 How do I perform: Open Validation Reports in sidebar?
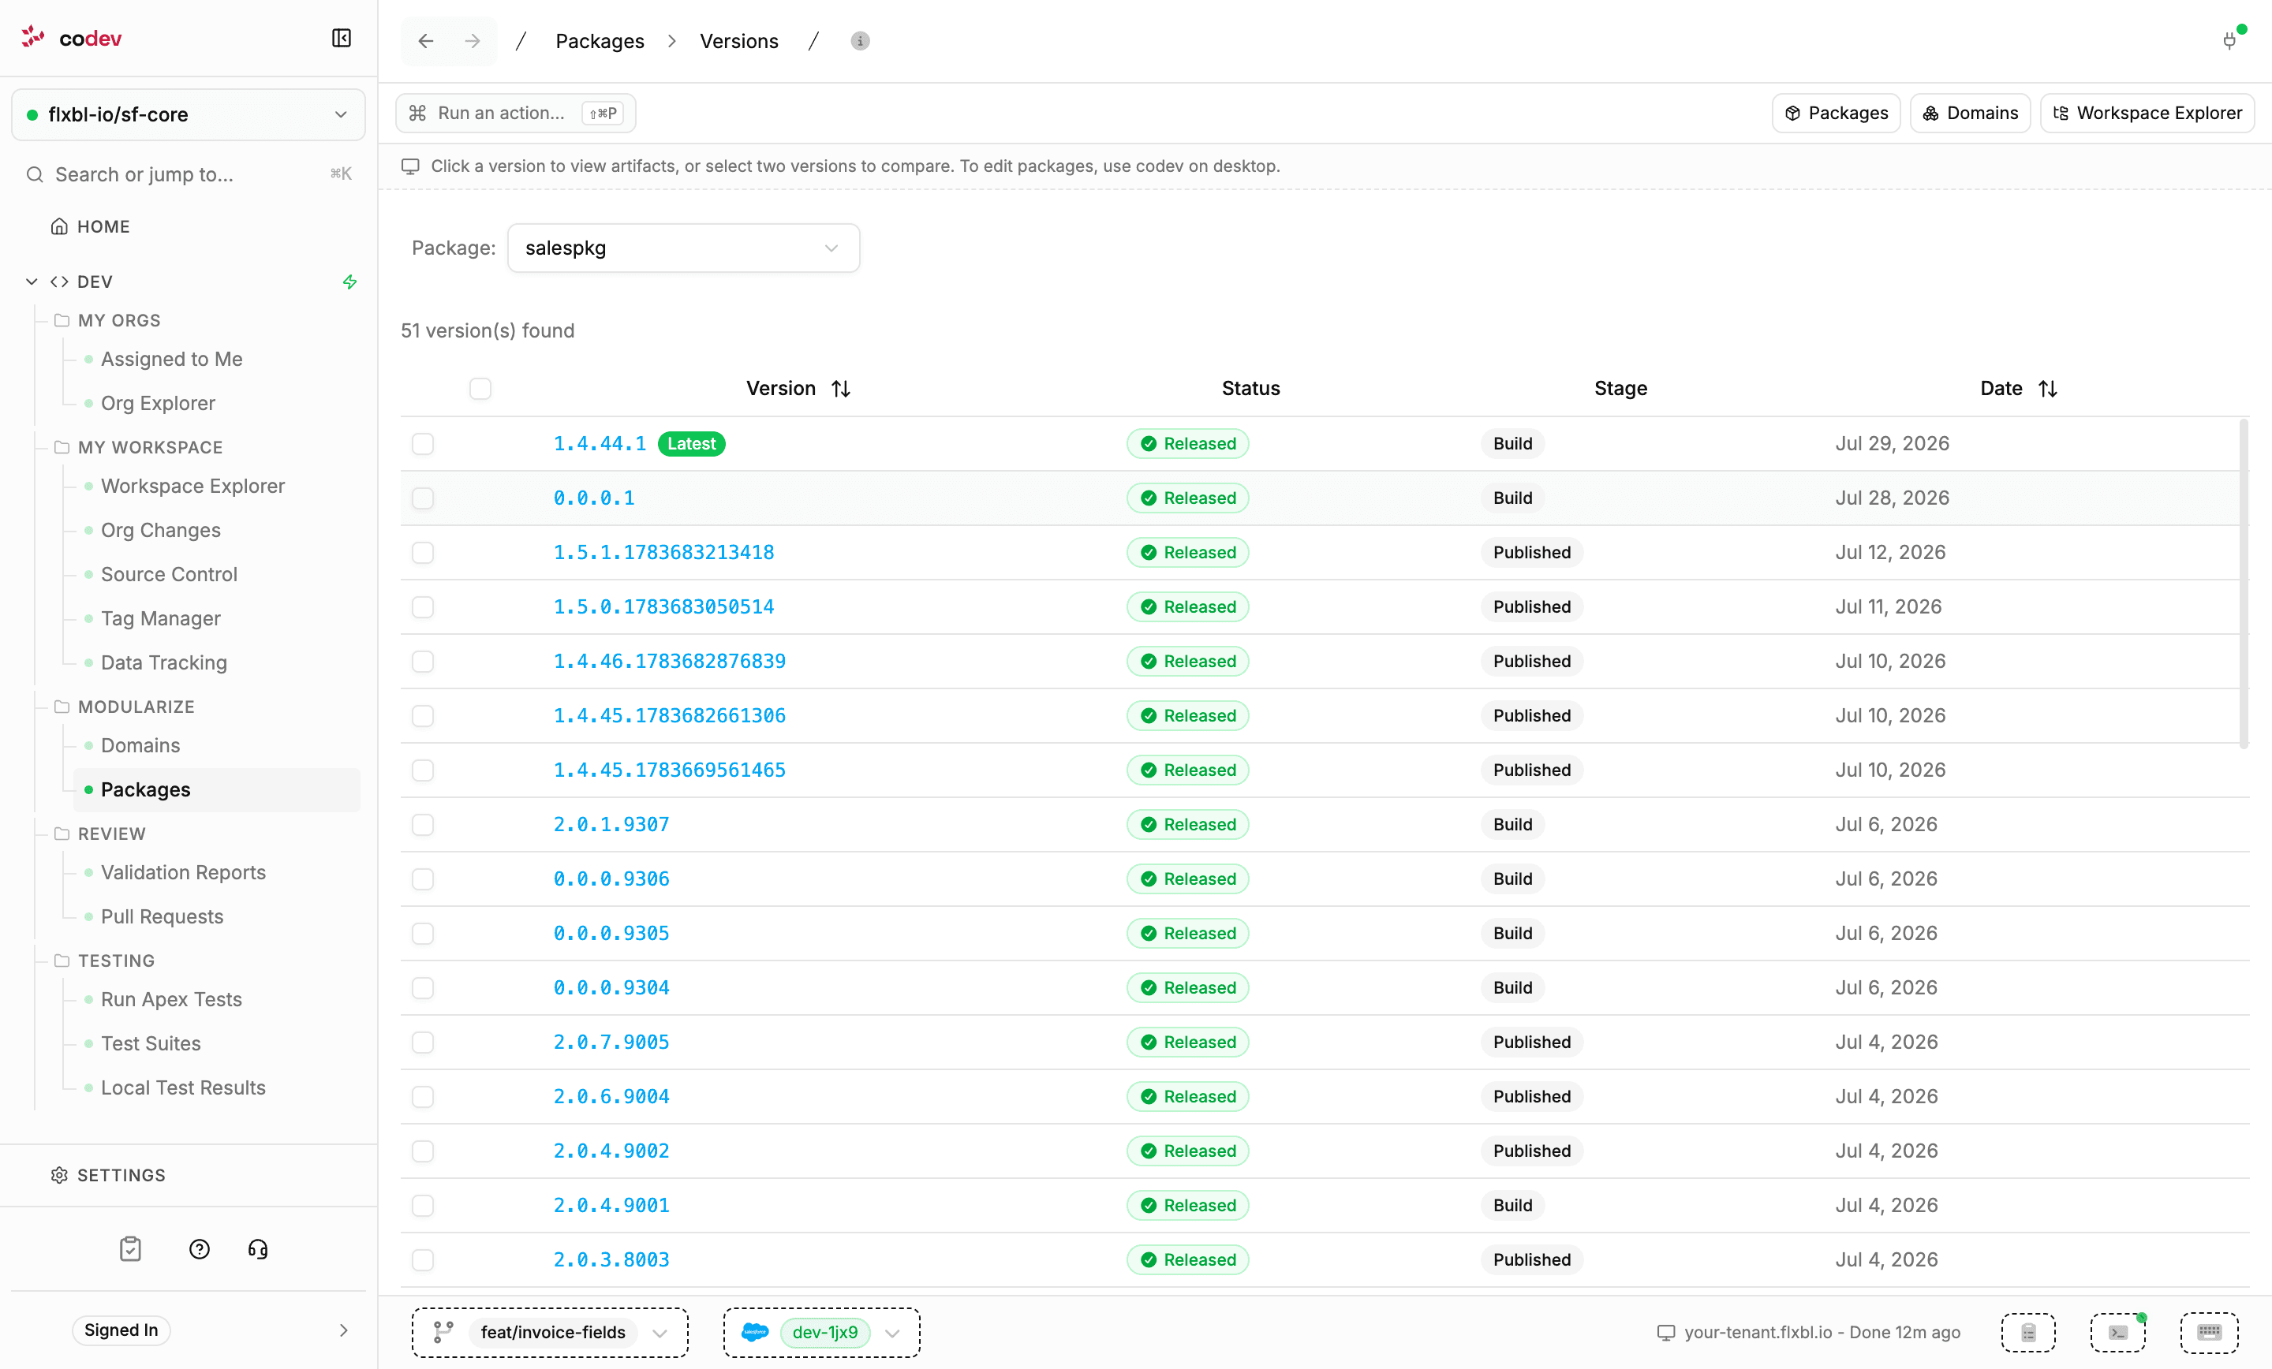click(182, 873)
